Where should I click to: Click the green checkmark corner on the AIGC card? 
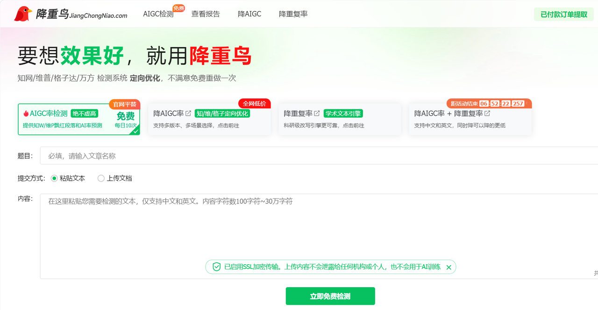(135, 131)
